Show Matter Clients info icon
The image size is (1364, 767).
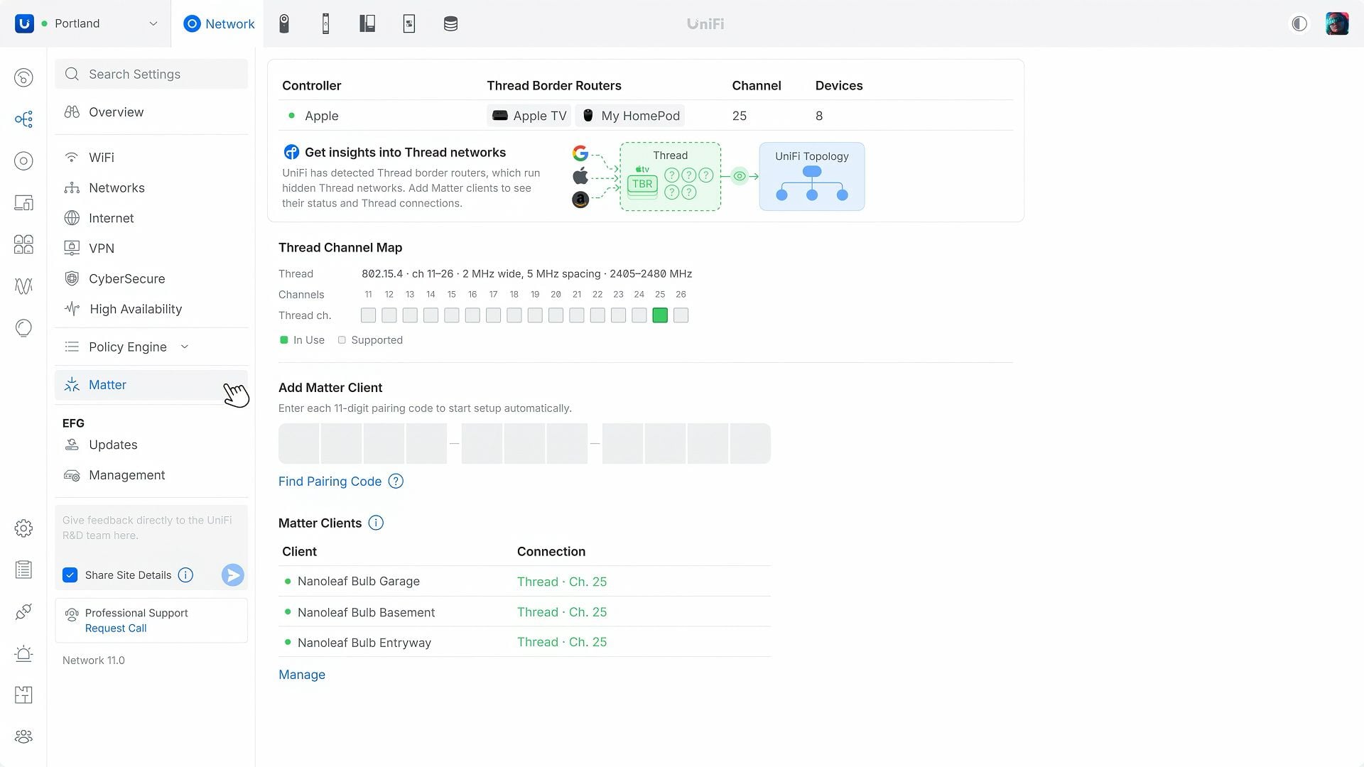(376, 523)
